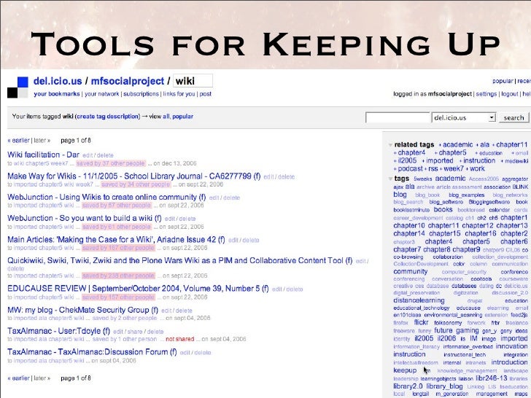Select the libr246-13 tag
This screenshot has width=531, height=398.
click(492, 378)
